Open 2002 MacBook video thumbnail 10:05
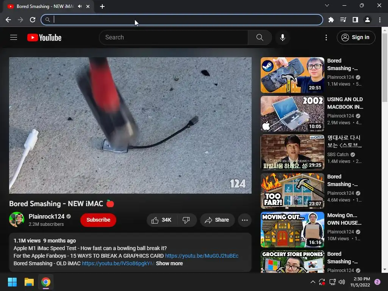 coord(292,114)
